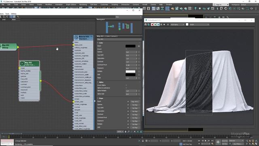
Task: Click the Color Correct node output socket
Action: coord(40,81)
